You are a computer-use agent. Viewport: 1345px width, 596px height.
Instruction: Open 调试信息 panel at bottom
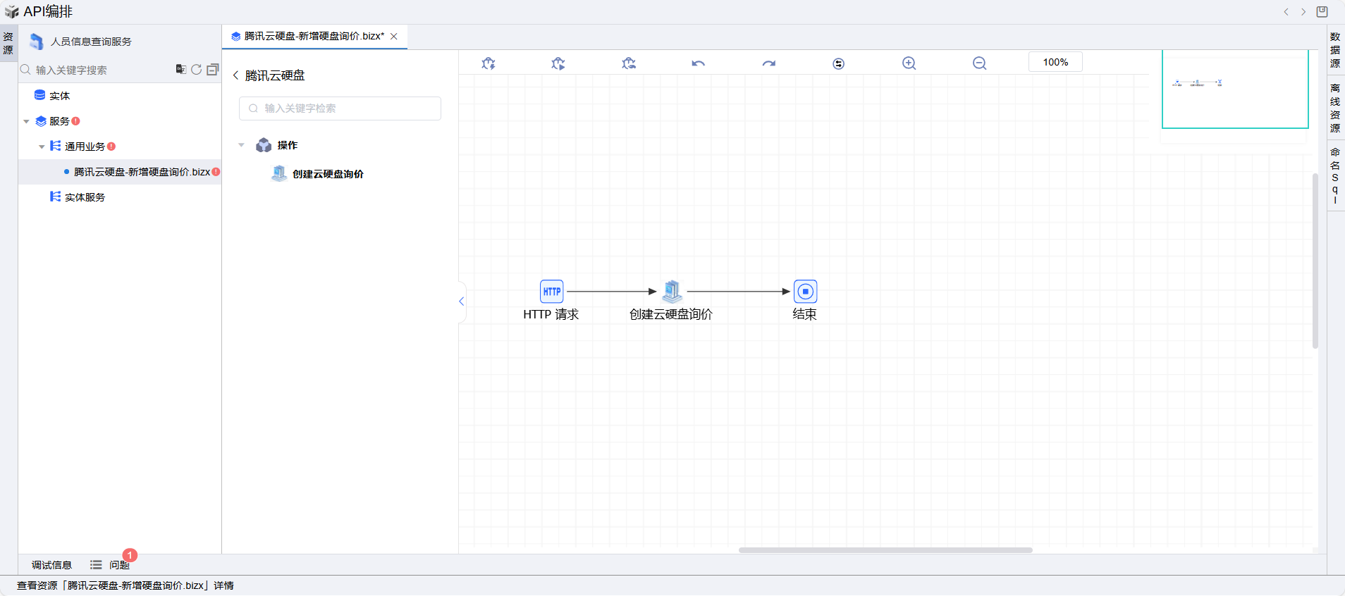pos(51,565)
